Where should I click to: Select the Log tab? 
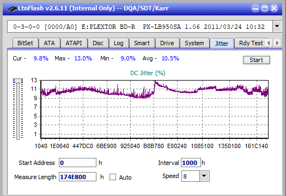coord(119,43)
